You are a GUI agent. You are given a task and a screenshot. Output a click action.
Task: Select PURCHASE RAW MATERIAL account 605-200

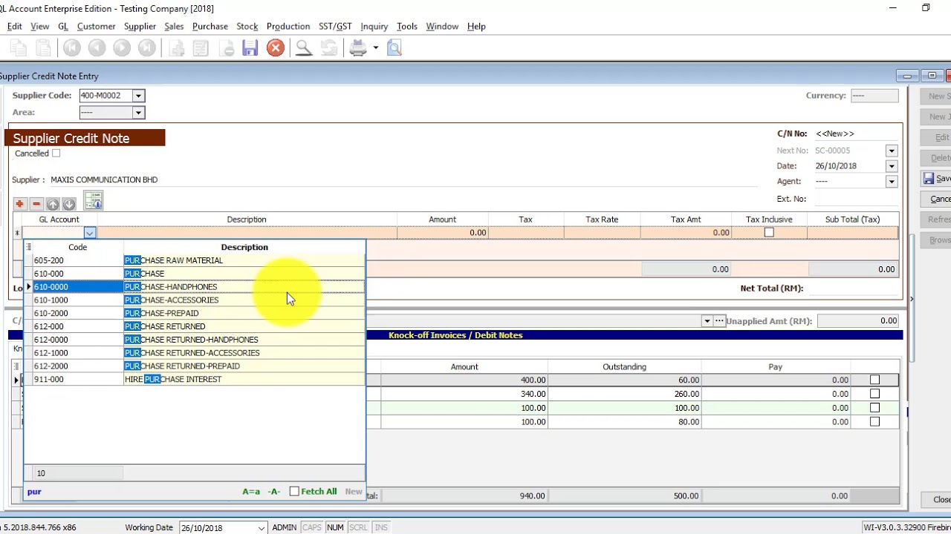click(195, 260)
